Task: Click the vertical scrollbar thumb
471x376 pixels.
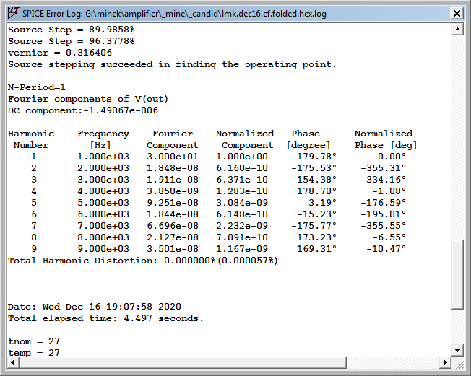Action: click(x=457, y=274)
